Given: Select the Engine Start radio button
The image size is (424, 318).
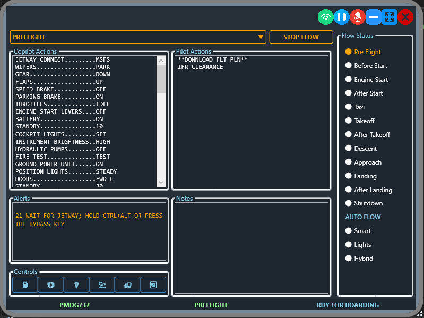Looking at the screenshot, I should 349,80.
